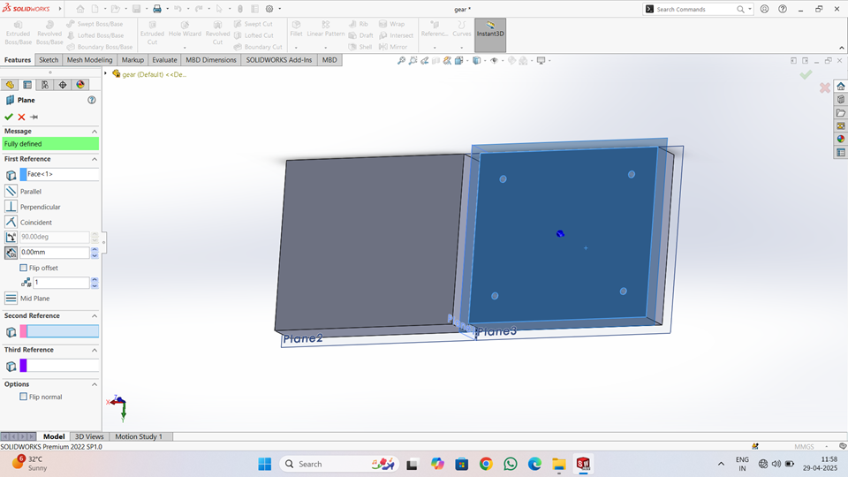Image resolution: width=848 pixels, height=477 pixels.
Task: Open the File Explorer pane icon
Action: 840,112
